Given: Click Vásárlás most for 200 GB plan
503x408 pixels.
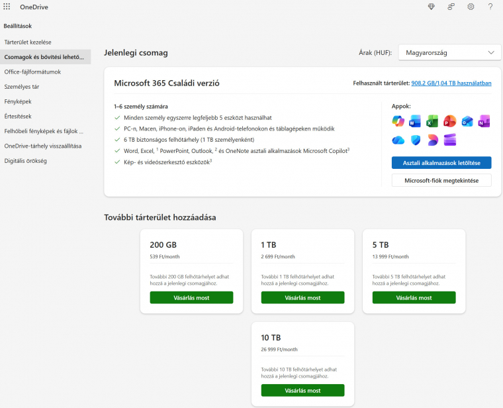Looking at the screenshot, I should point(192,297).
